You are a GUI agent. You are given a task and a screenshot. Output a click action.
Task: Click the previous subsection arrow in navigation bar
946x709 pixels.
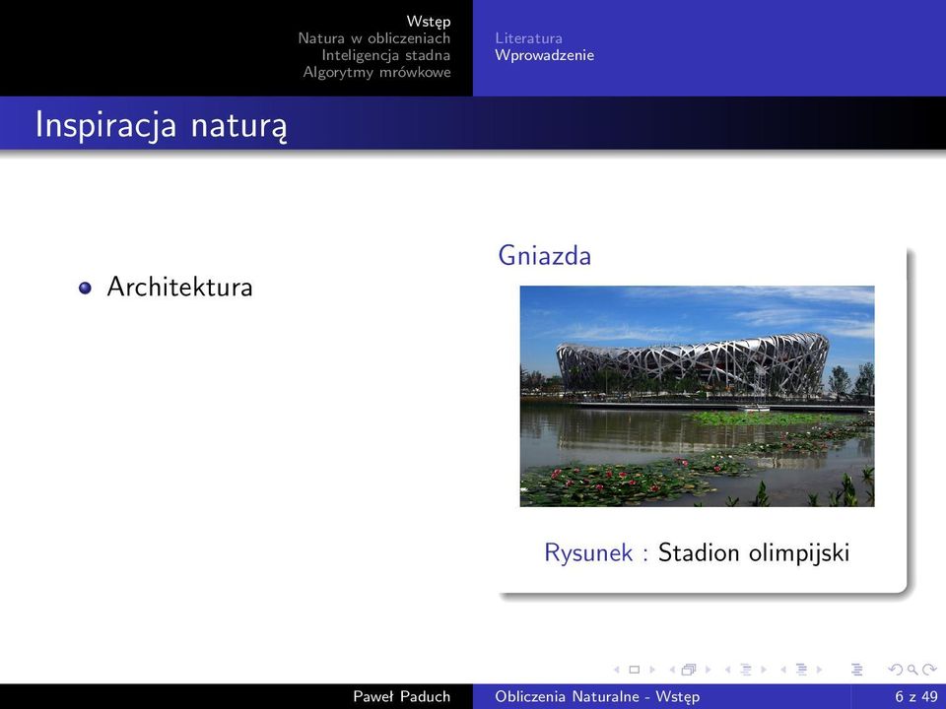[727, 670]
